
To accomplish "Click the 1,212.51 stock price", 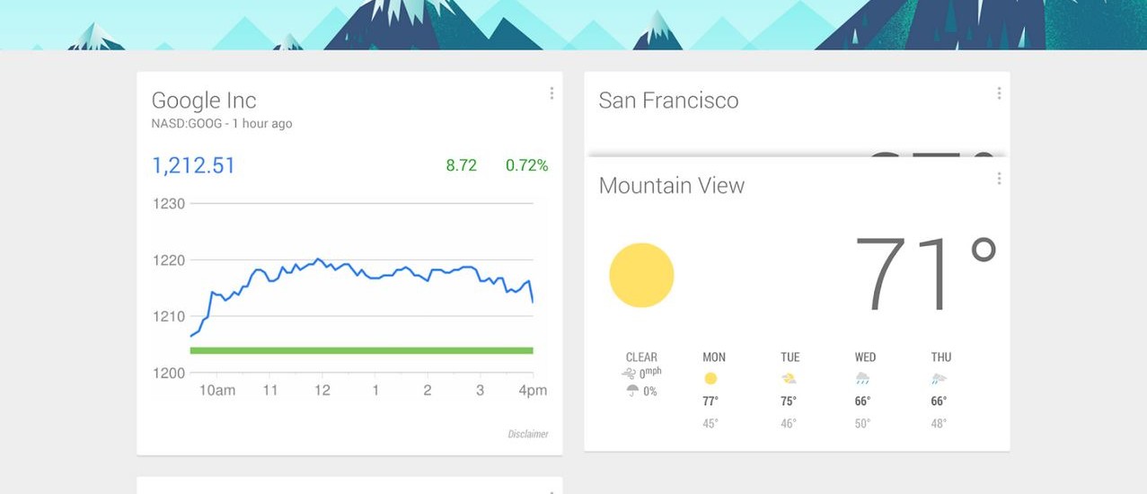I will click(193, 165).
